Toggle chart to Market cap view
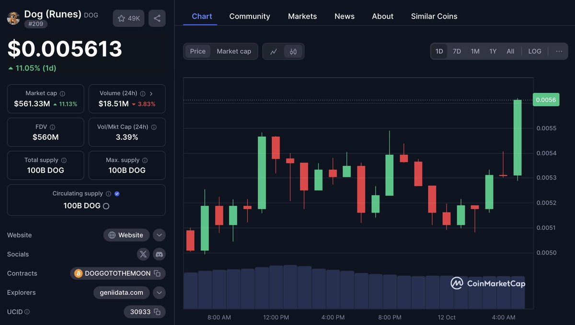The height and width of the screenshot is (325, 575). pyautogui.click(x=234, y=51)
